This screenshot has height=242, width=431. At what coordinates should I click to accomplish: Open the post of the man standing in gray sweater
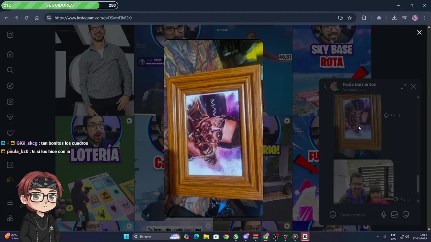point(95,70)
